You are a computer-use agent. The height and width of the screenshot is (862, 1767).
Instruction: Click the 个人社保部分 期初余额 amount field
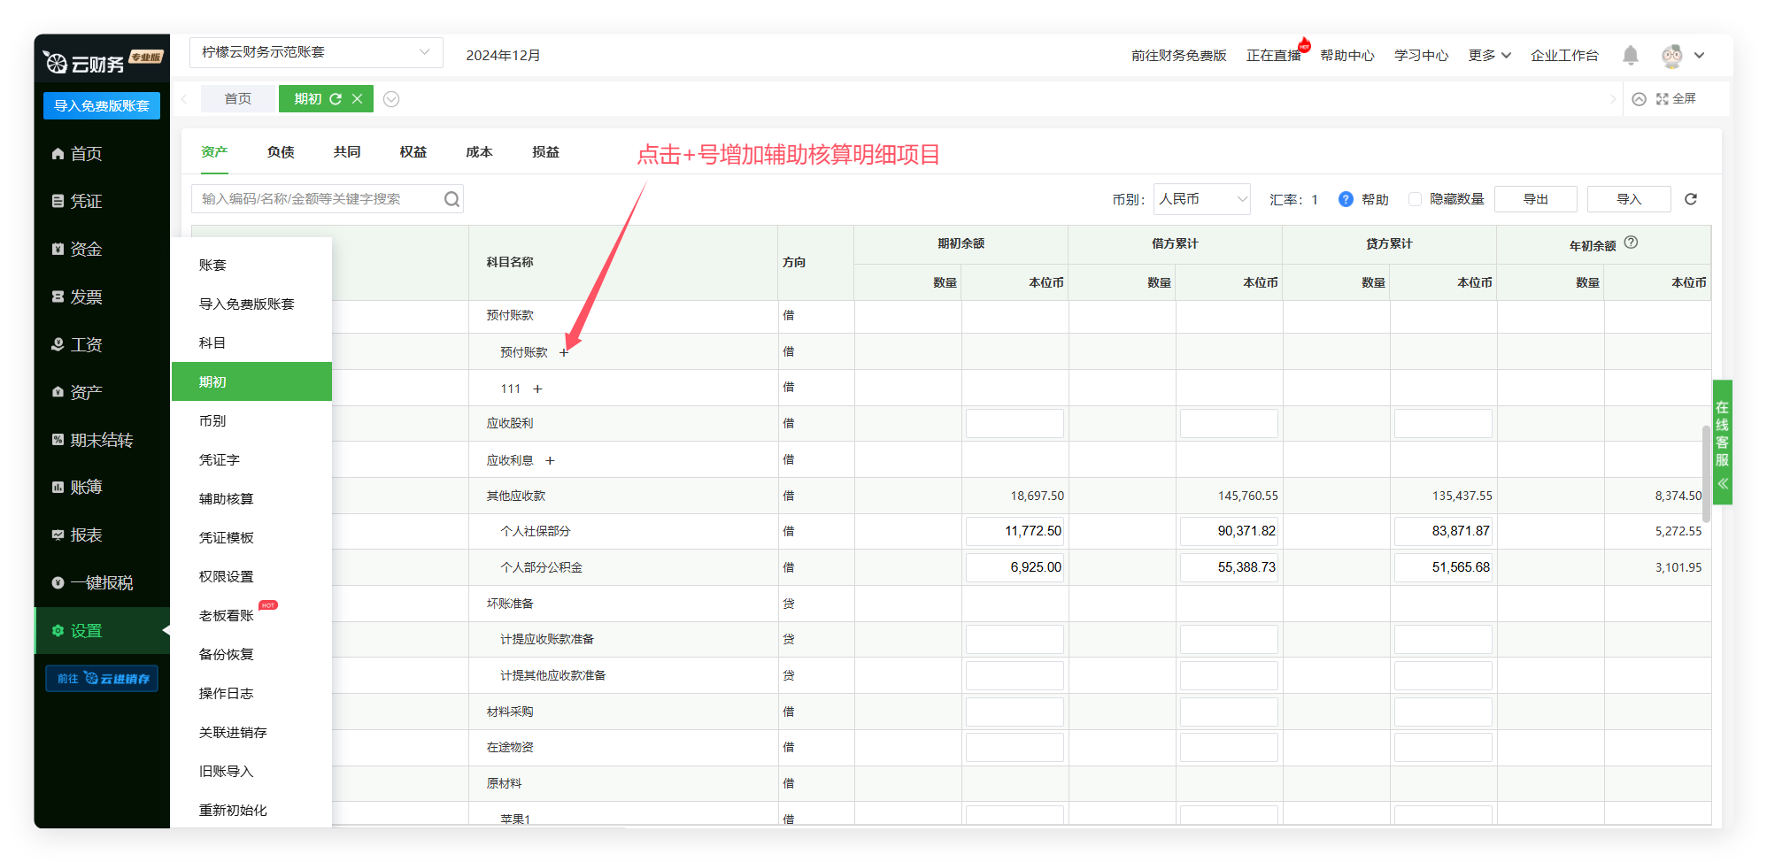coord(1015,532)
